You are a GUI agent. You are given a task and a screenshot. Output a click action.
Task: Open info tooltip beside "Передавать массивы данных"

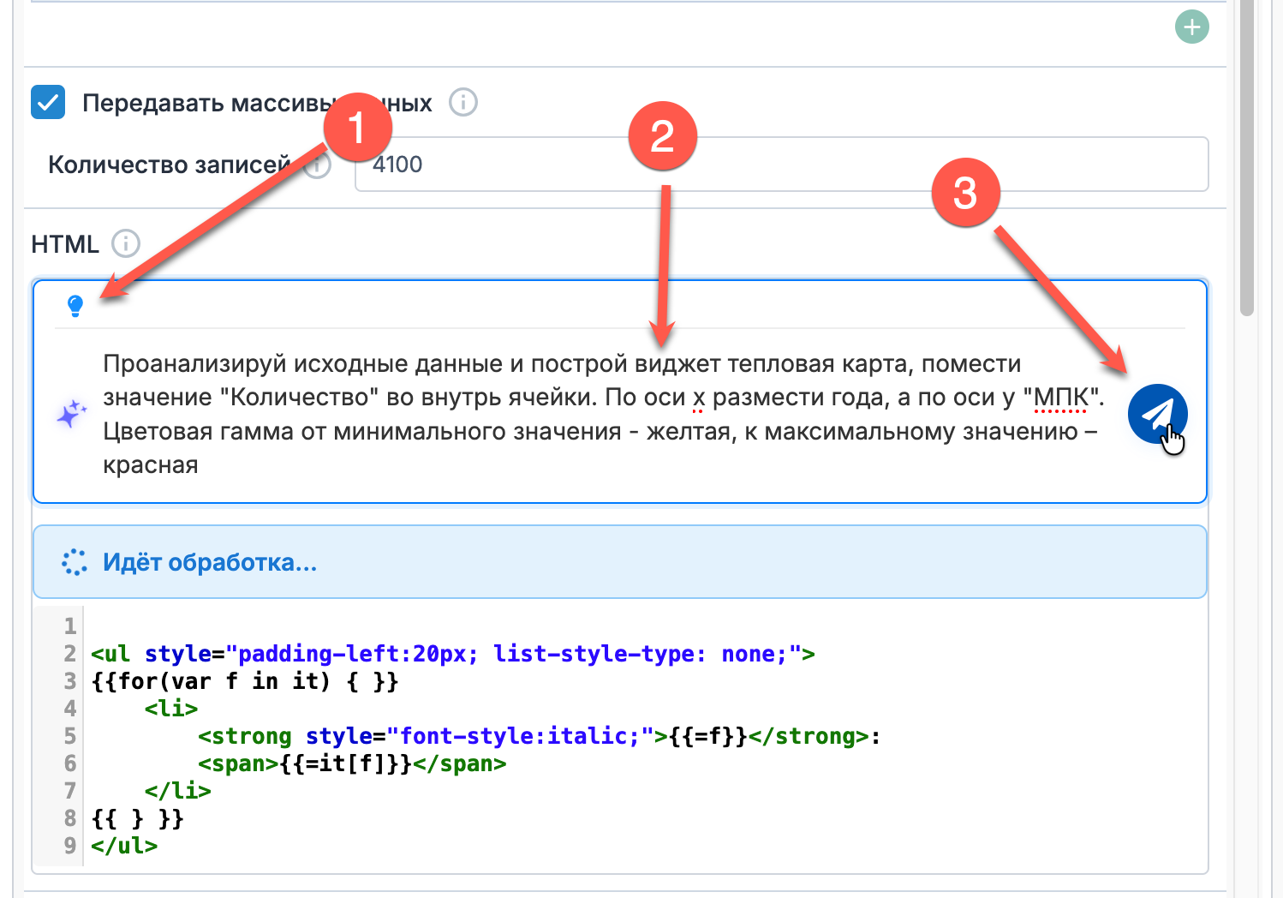(x=463, y=103)
